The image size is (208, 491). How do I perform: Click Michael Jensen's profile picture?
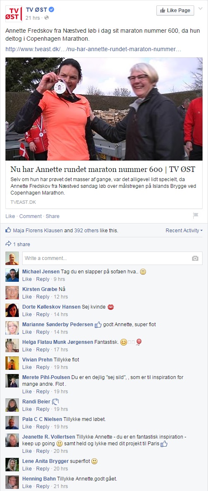coord(12,275)
